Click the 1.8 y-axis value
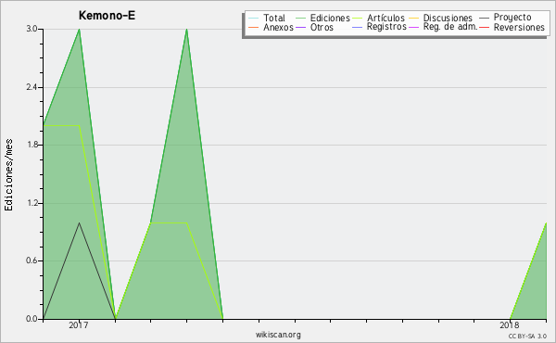 32,145
